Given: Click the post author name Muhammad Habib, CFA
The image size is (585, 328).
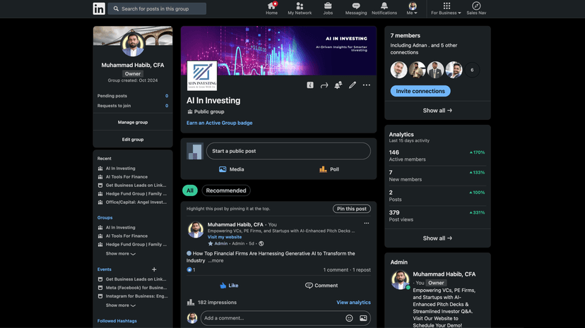Looking at the screenshot, I should tap(235, 224).
